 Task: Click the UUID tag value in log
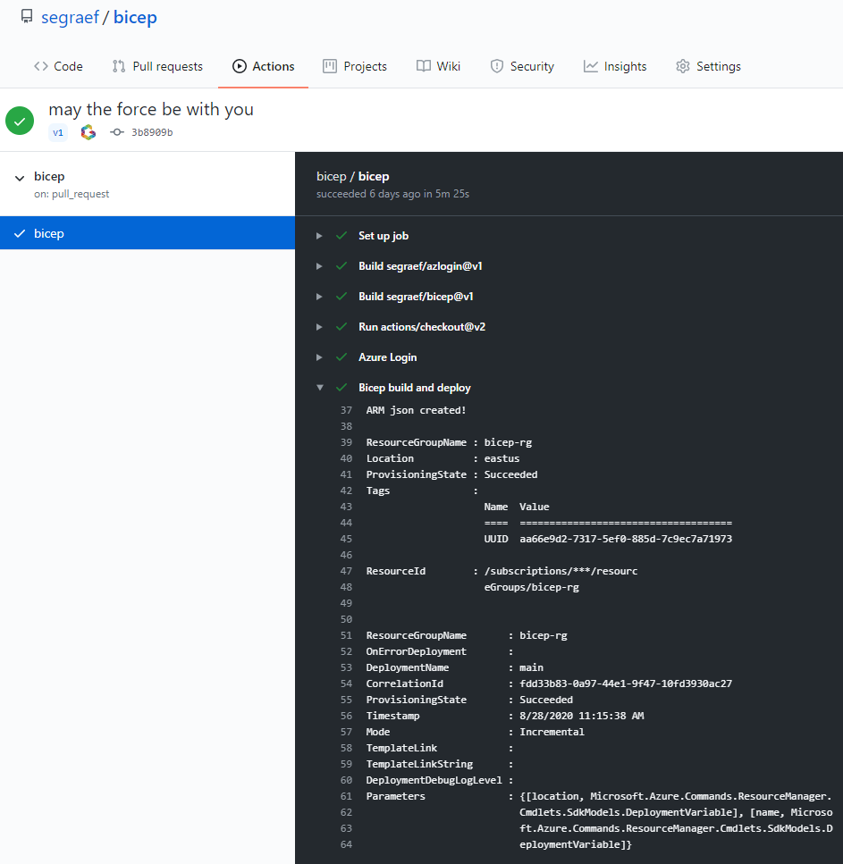pyautogui.click(x=626, y=539)
